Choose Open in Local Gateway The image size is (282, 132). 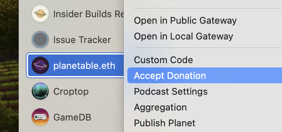[x=183, y=36]
